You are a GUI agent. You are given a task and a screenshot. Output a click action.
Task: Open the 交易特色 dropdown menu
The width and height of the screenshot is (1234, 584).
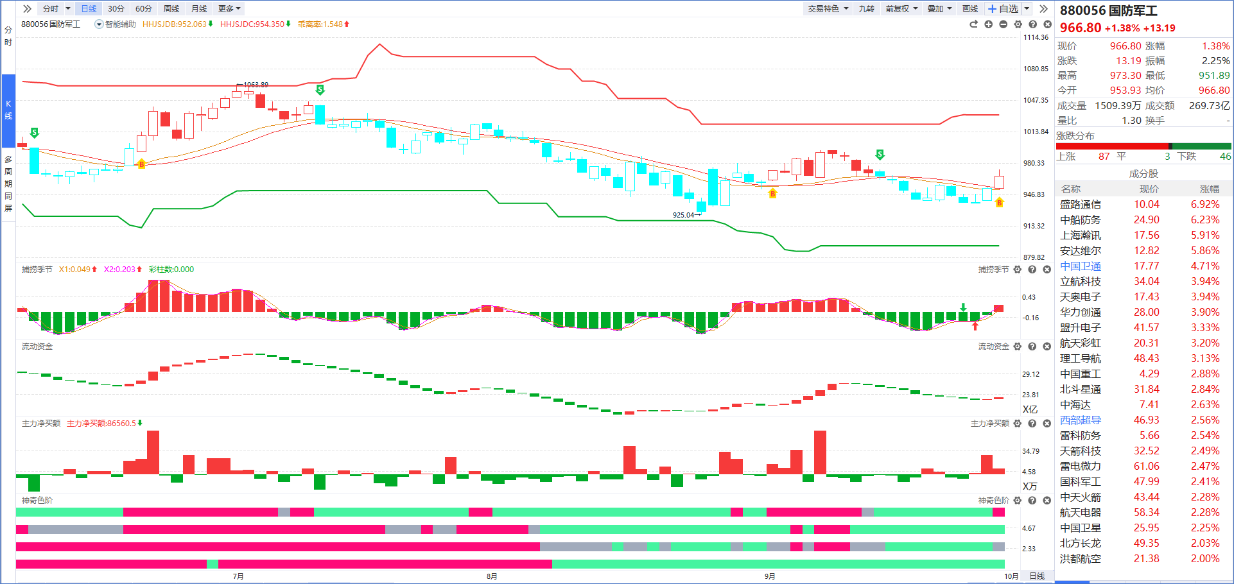[x=828, y=8]
